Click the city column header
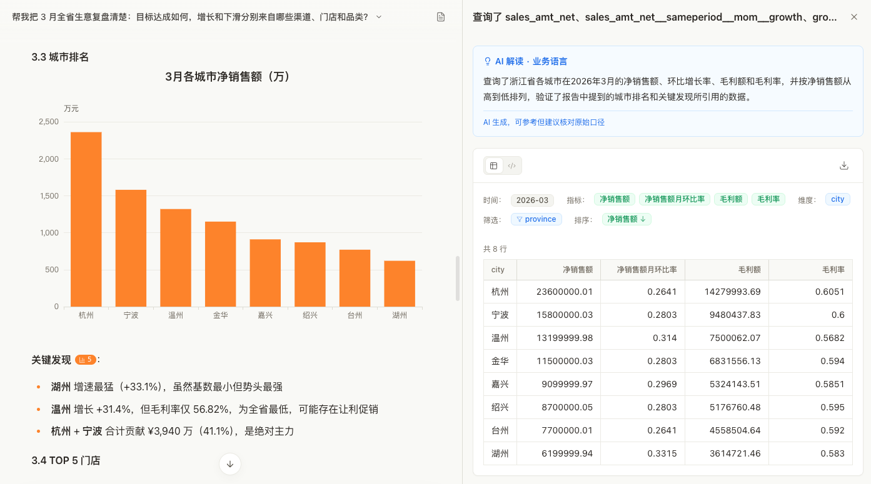This screenshot has width=871, height=484. coord(500,270)
